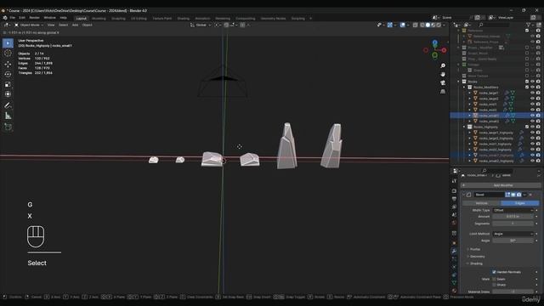Screen dimensions: 544x306
Task: Activate the Transform tool in left toolbar
Action: click(8, 94)
